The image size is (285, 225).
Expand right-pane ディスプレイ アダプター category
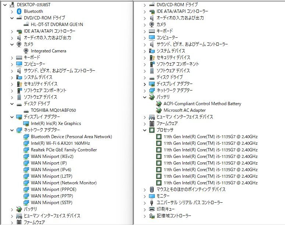145,84
